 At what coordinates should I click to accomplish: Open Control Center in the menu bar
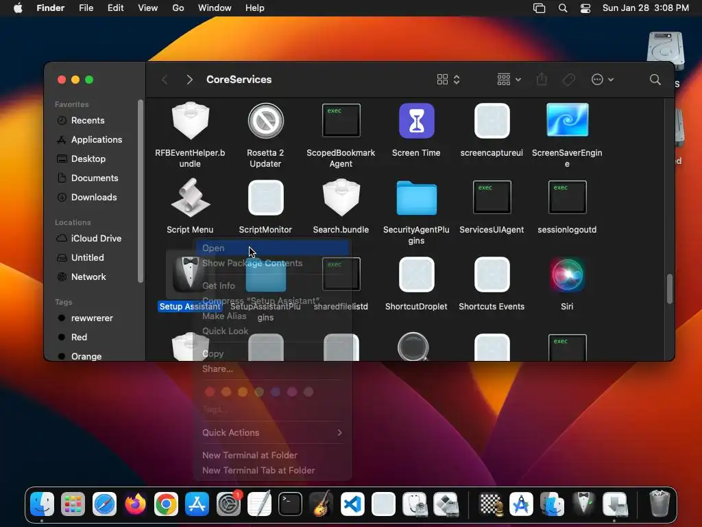(x=585, y=8)
